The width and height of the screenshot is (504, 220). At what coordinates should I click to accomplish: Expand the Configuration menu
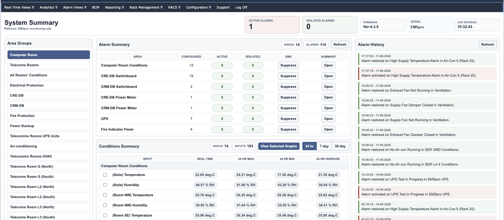(x=199, y=7)
